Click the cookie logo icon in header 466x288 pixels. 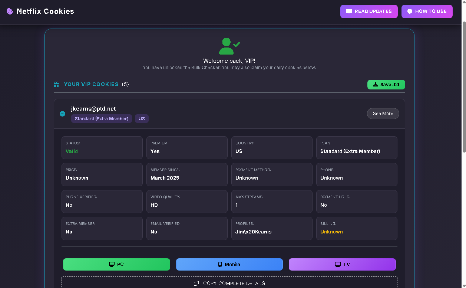10,12
